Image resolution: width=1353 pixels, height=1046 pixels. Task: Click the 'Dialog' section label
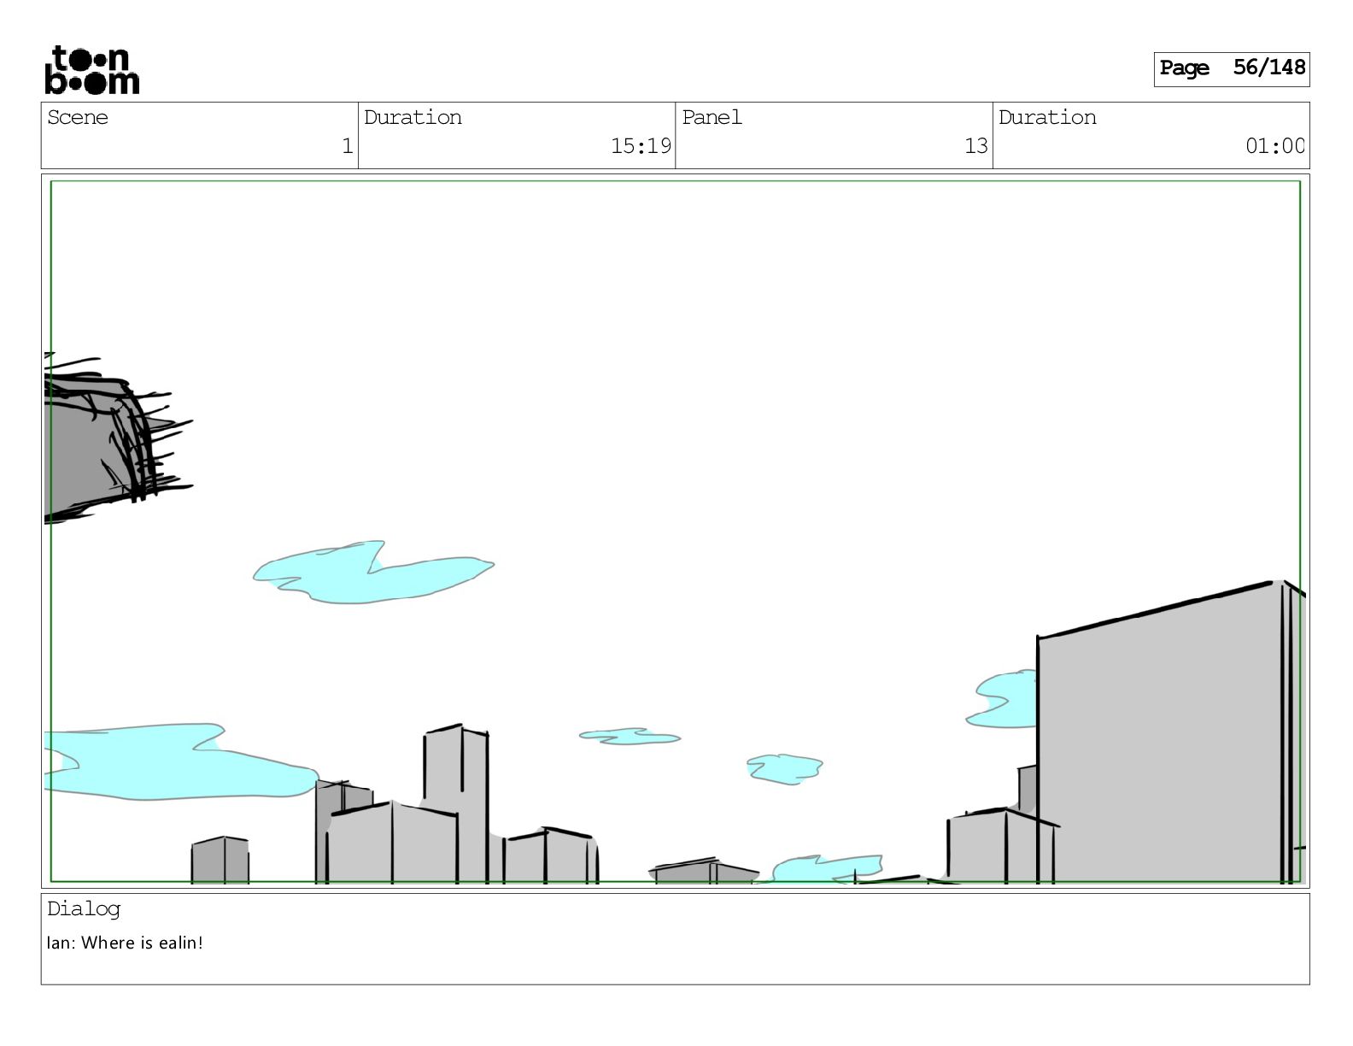tap(84, 909)
